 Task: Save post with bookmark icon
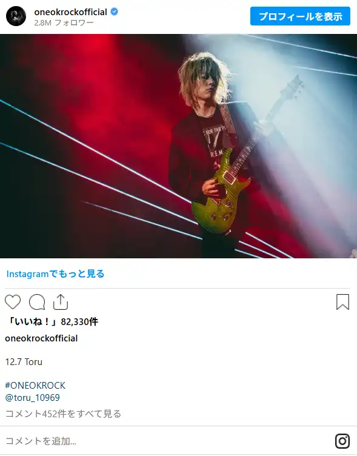pos(342,302)
